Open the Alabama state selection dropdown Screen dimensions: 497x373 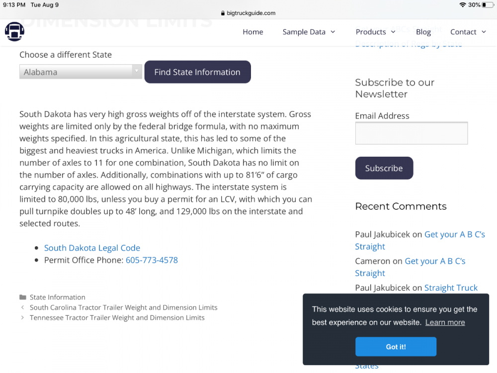tap(81, 72)
